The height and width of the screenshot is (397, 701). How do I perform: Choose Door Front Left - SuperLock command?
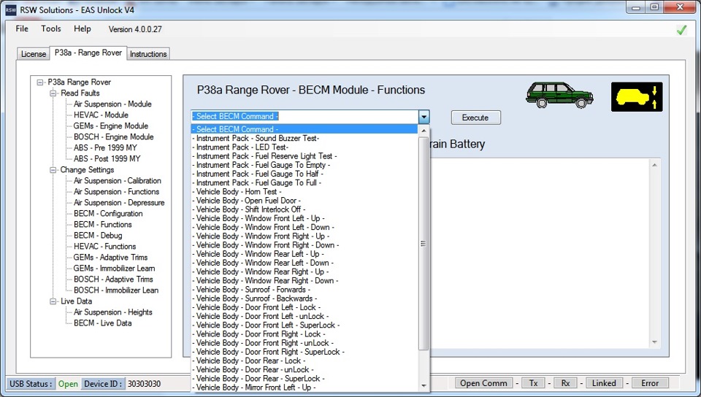coord(304,325)
